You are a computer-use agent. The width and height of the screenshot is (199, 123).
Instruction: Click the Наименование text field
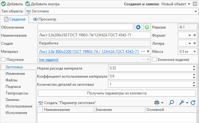[x=94, y=35]
